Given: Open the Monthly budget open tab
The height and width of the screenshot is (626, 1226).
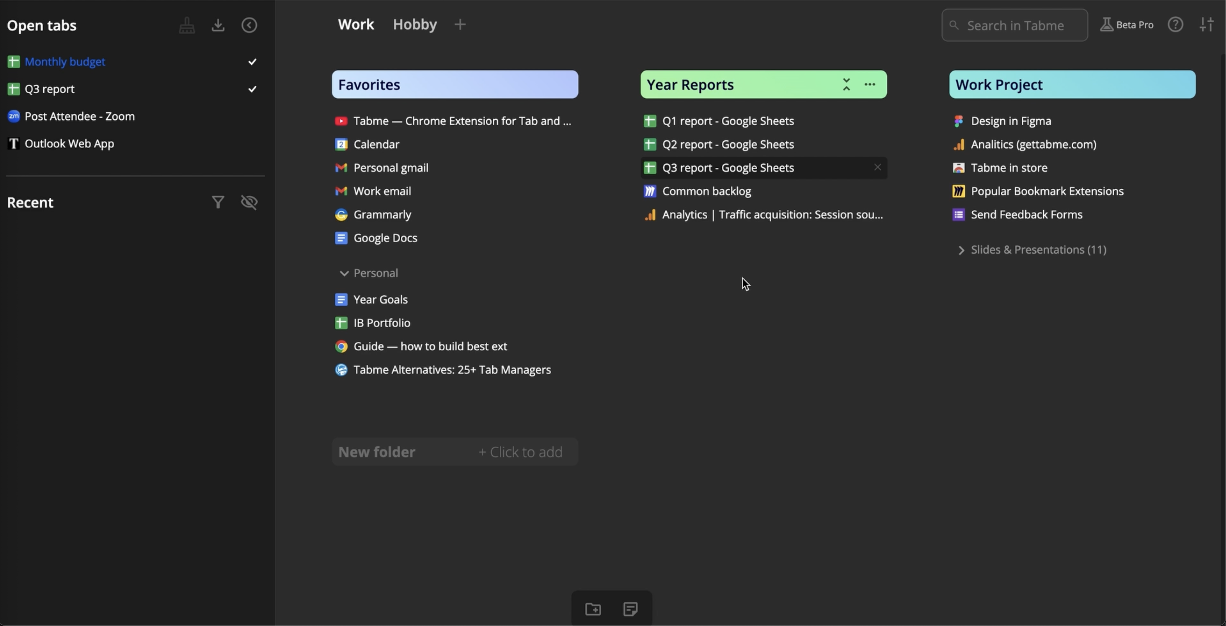Looking at the screenshot, I should (65, 62).
